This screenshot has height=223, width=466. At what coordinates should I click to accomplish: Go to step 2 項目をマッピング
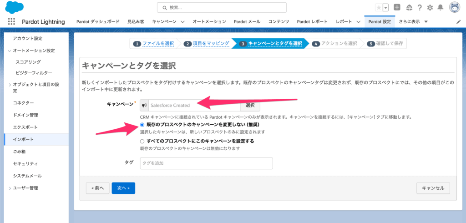[x=207, y=43]
